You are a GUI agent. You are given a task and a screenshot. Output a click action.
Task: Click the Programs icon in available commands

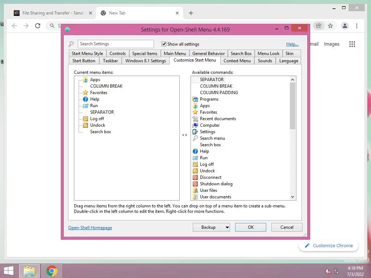click(x=195, y=99)
